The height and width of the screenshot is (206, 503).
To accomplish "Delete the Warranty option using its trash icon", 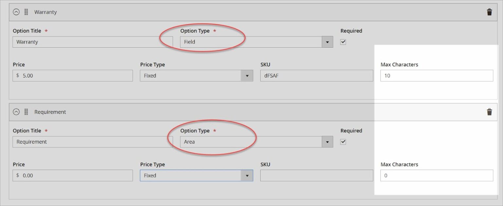I will 489,12.
